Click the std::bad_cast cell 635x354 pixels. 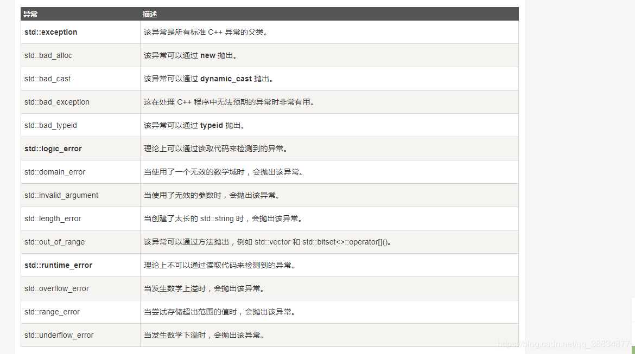click(x=47, y=79)
